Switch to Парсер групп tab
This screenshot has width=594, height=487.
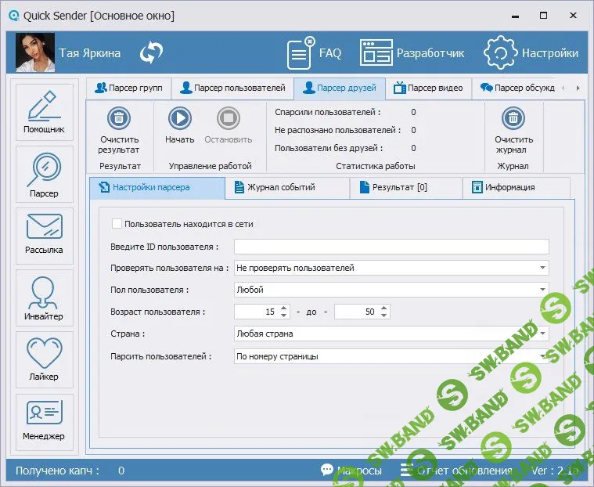point(128,88)
